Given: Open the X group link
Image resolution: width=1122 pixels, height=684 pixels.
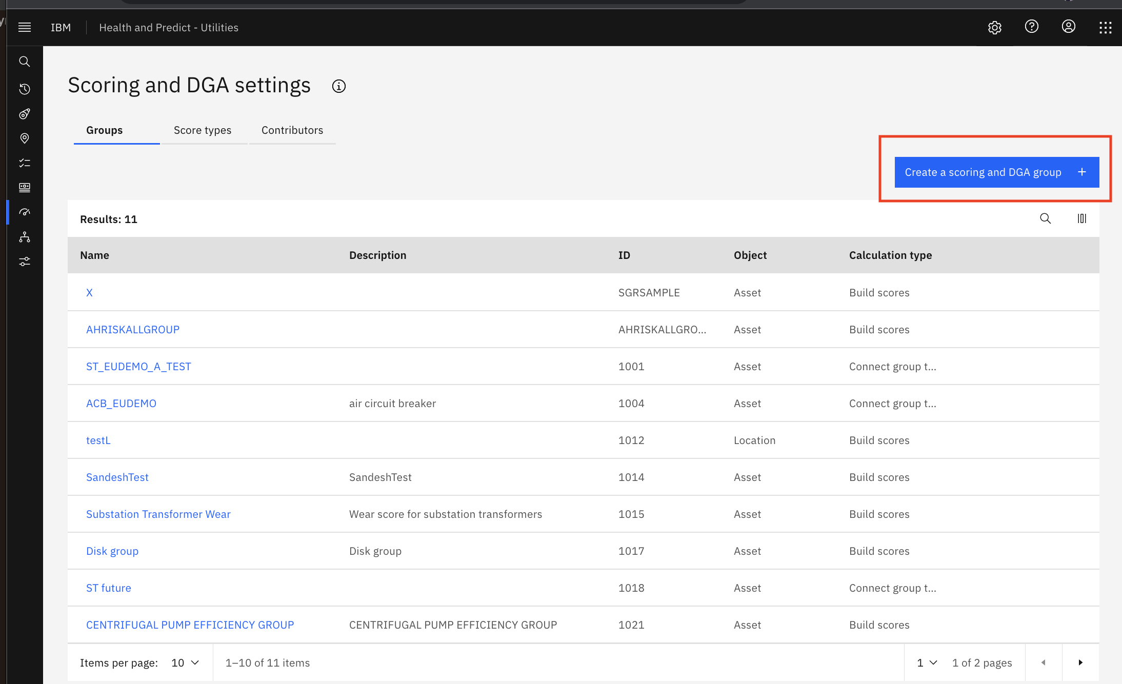Looking at the screenshot, I should (89, 293).
